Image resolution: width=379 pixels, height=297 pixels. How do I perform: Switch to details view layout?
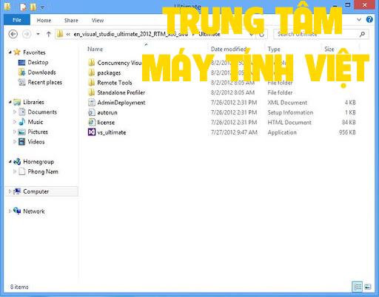point(358,287)
